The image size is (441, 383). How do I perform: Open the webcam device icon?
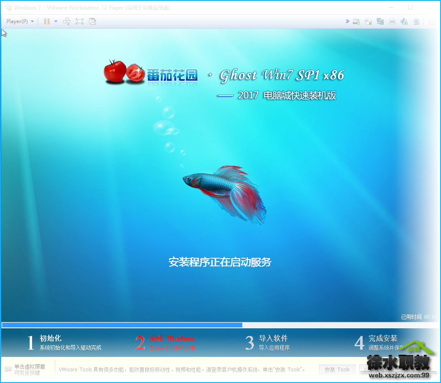point(416,21)
